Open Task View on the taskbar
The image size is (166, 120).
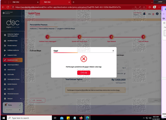[55, 118]
